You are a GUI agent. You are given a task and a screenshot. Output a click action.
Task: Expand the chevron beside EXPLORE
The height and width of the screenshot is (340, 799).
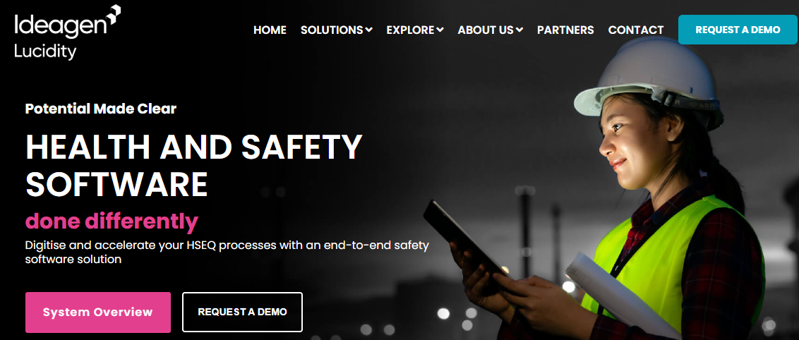click(x=440, y=30)
